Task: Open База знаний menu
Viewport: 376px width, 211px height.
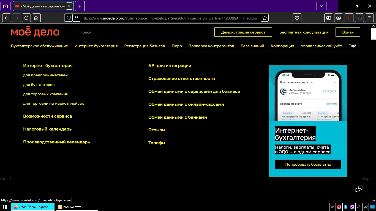Action: [252, 46]
